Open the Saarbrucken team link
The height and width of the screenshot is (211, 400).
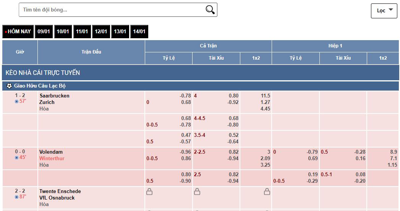(54, 96)
